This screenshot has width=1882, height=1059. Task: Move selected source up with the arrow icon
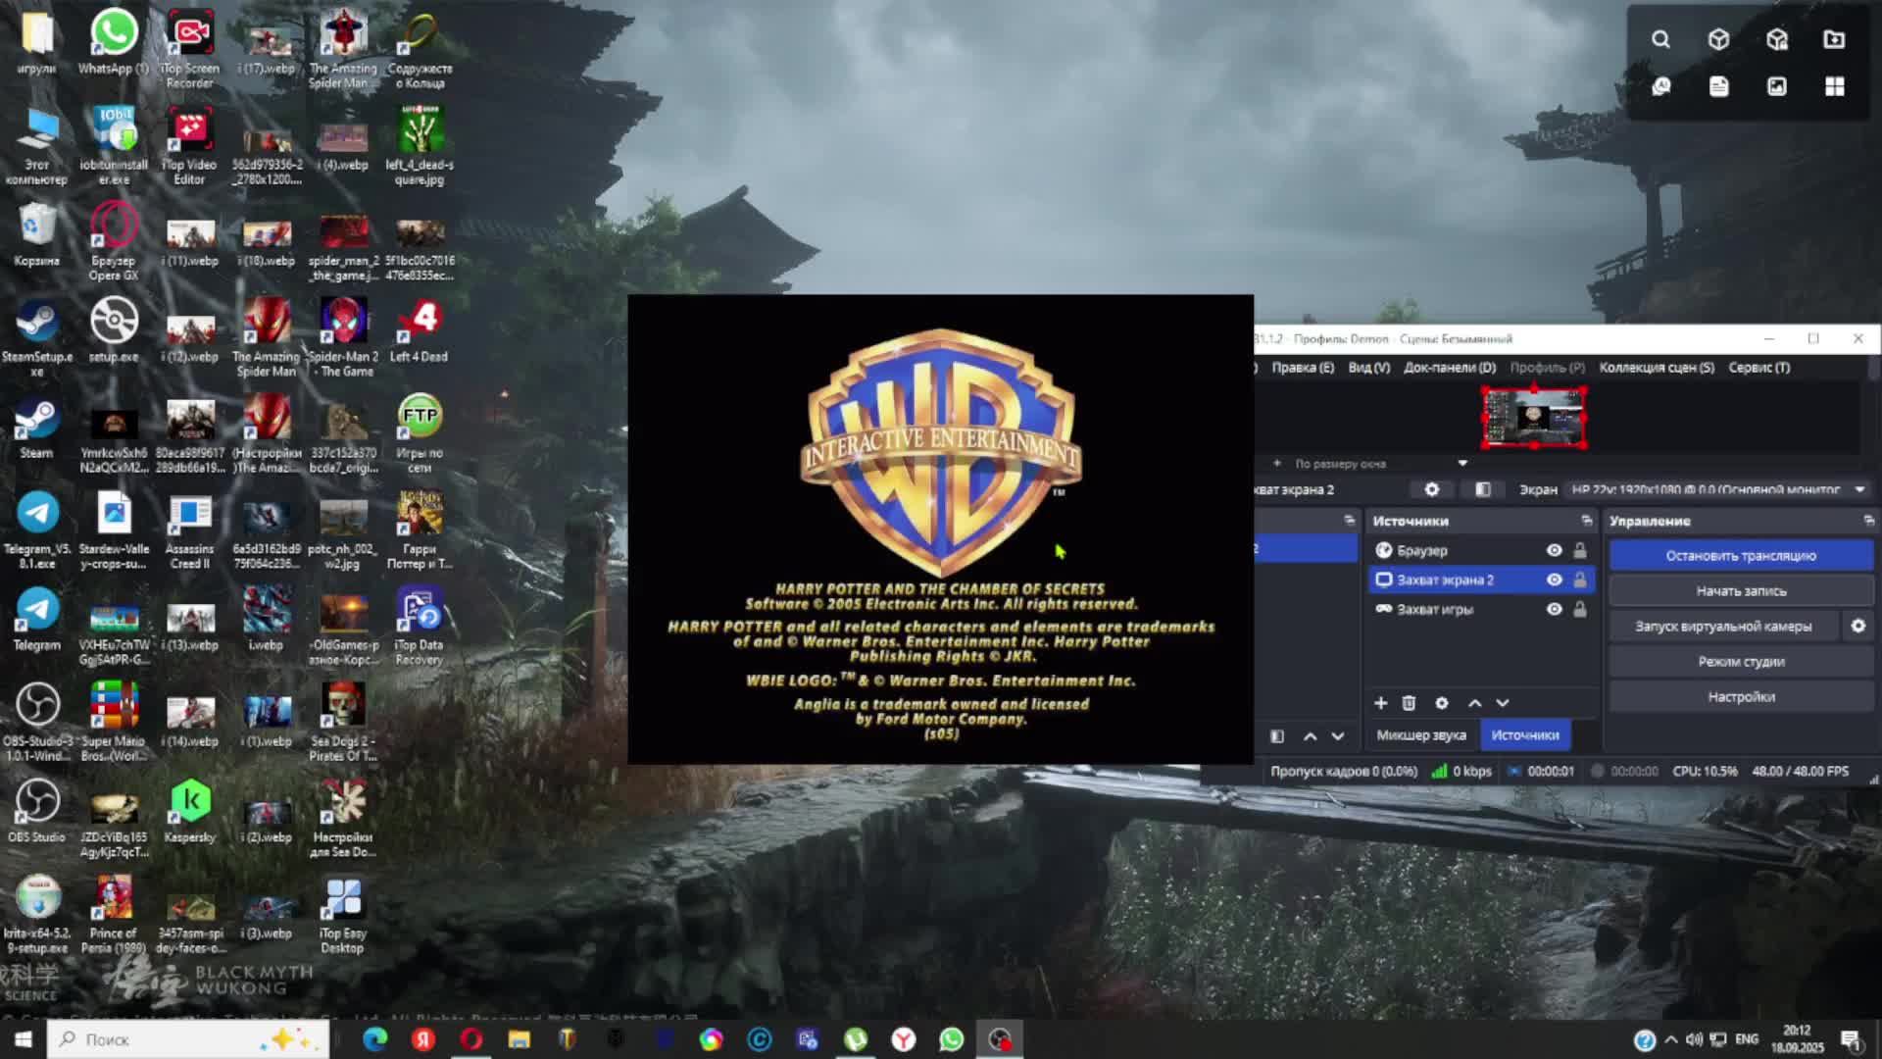pyautogui.click(x=1473, y=703)
